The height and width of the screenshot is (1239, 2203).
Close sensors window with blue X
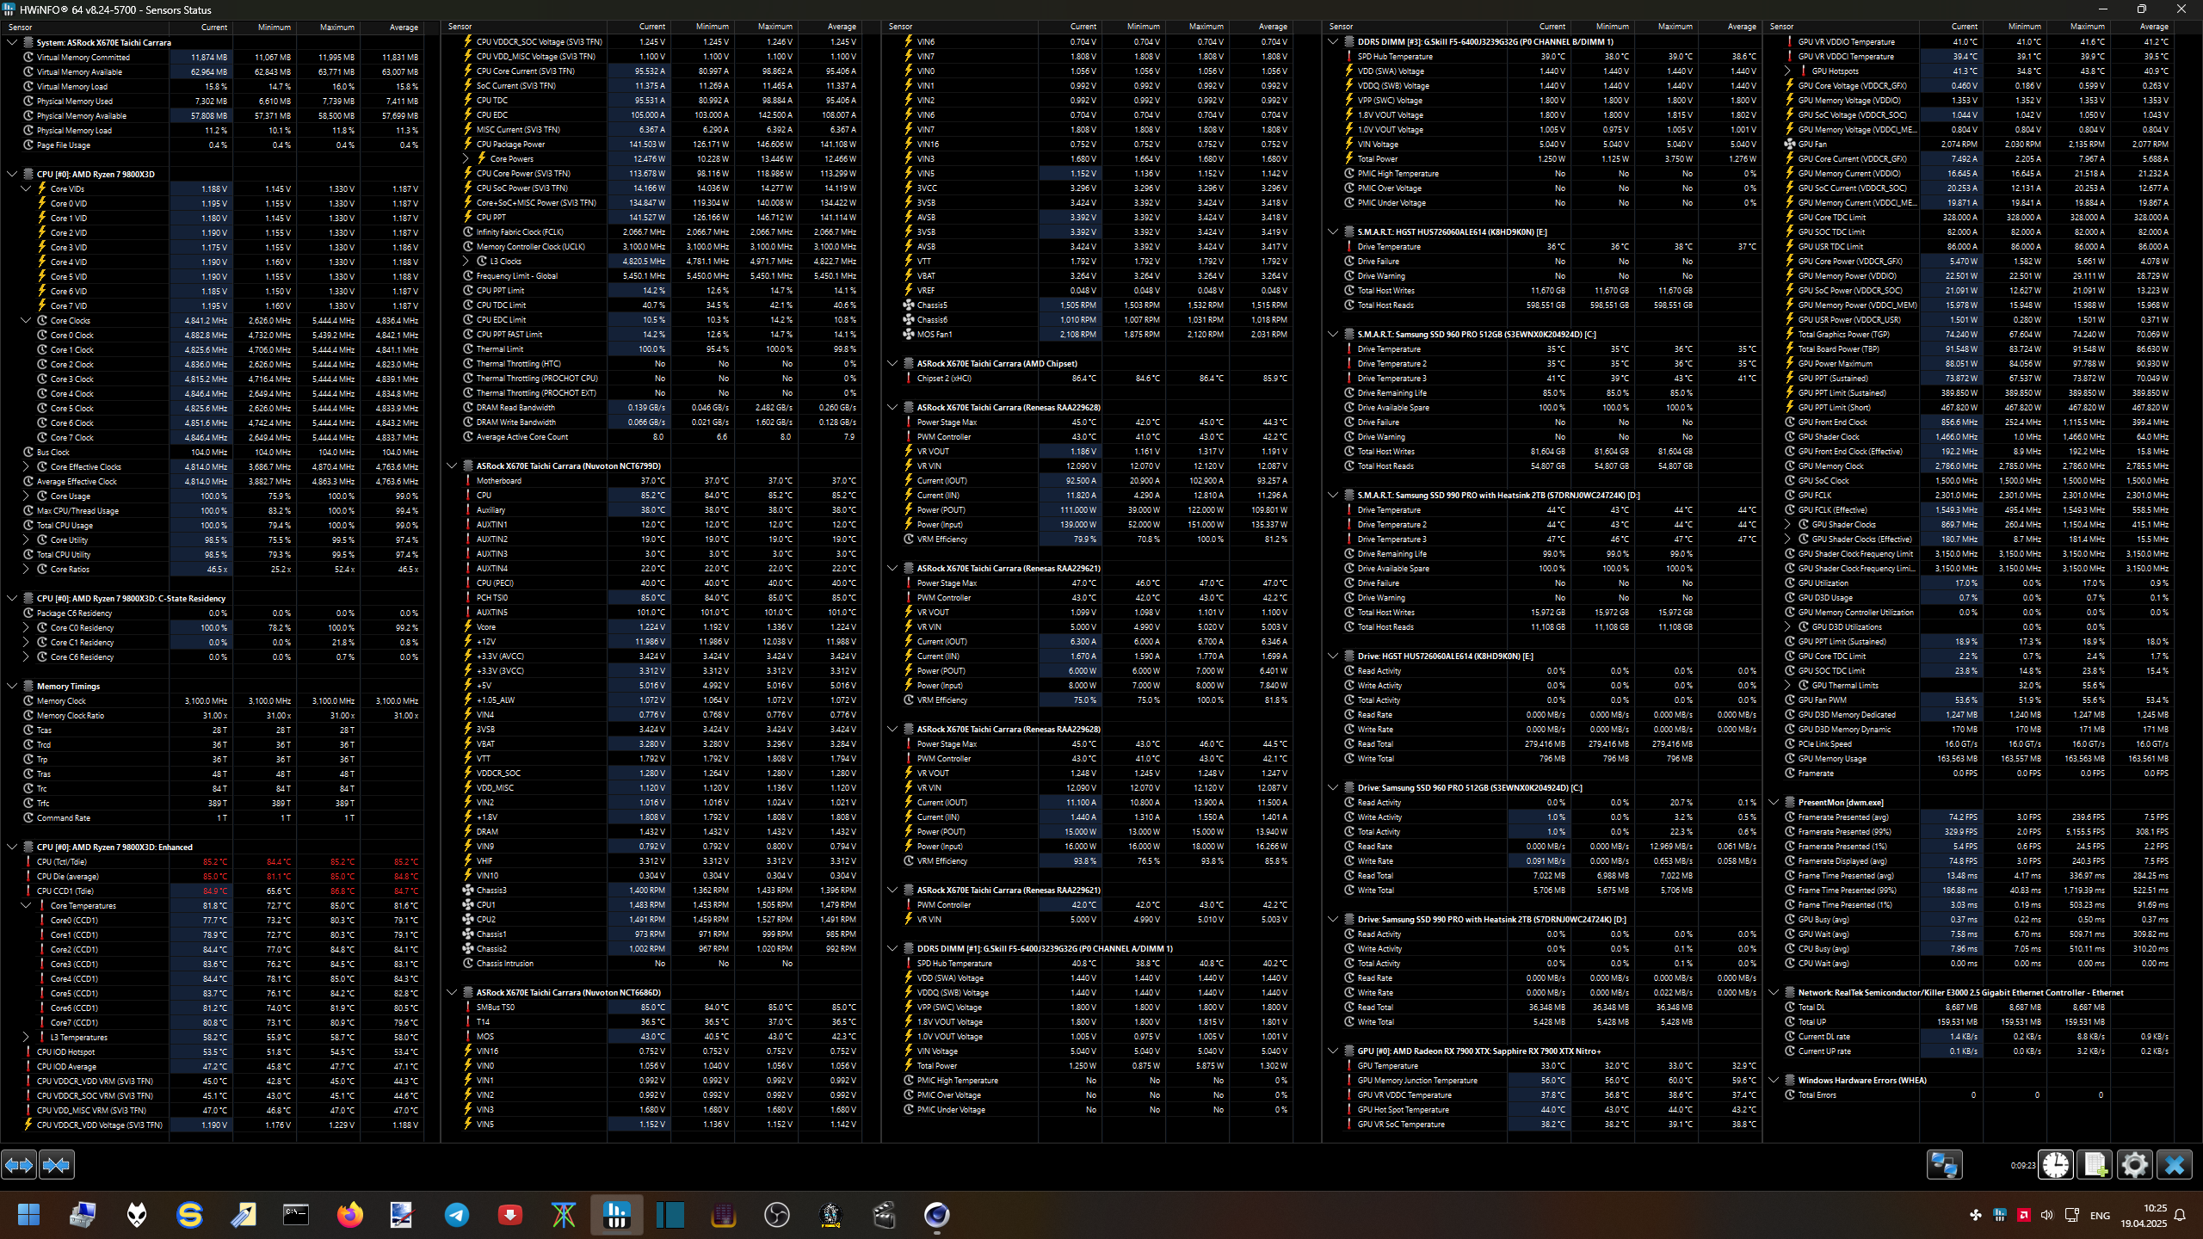[2174, 1165]
